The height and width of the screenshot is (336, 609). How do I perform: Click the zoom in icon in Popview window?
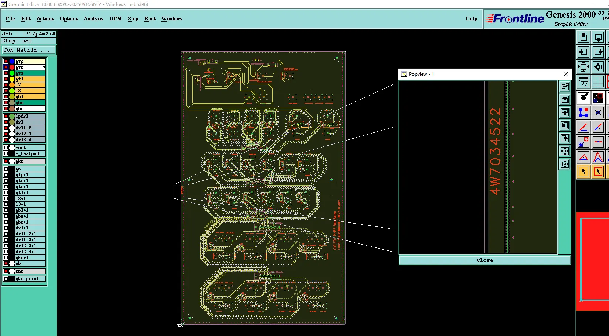tap(565, 151)
